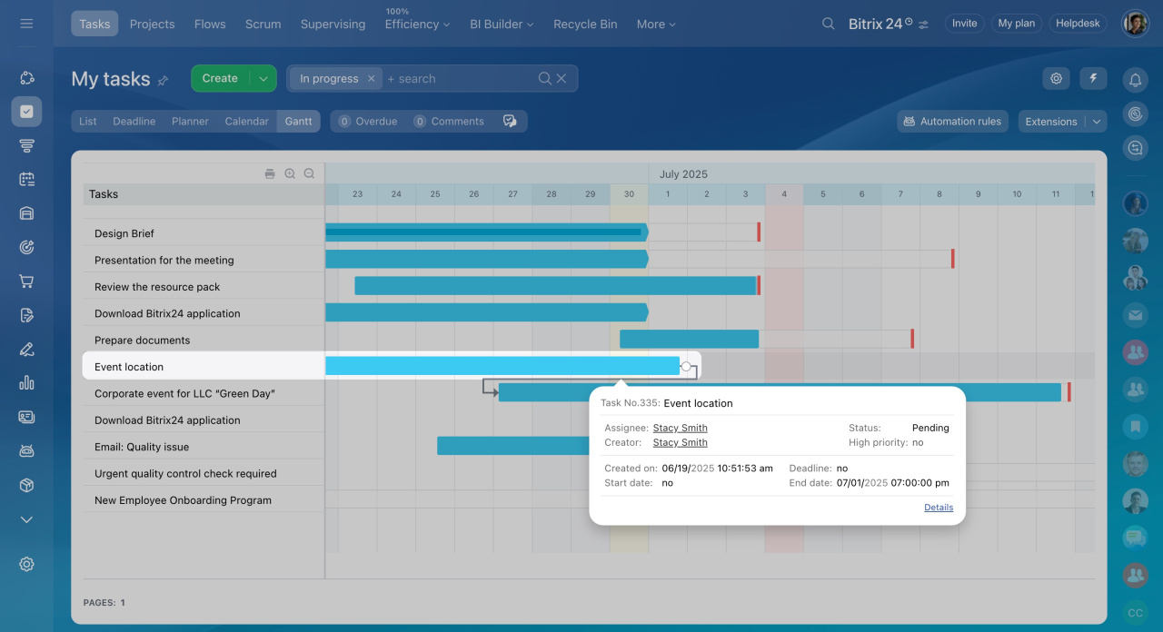Toggle the Overdue counter filter
The height and width of the screenshot is (632, 1163).
(x=367, y=122)
